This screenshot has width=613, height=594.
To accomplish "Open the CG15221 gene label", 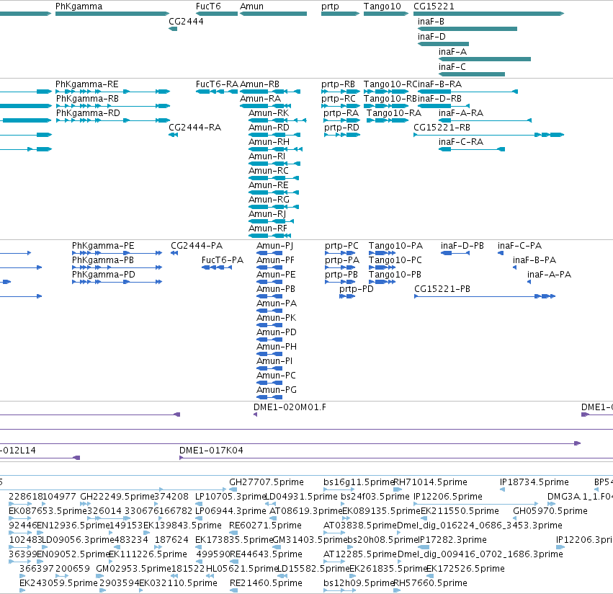I will pos(434,6).
